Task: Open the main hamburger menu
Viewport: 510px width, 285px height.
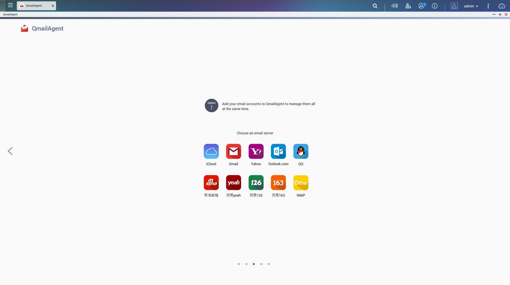Action: pos(10,6)
